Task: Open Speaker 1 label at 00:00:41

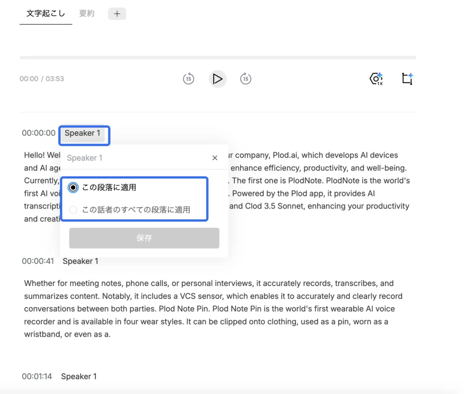Action: (x=80, y=261)
